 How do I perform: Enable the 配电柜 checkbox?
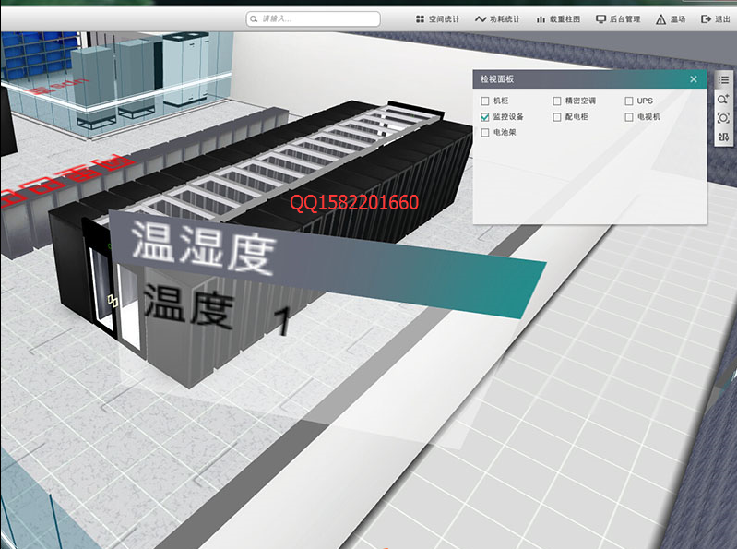pos(557,117)
